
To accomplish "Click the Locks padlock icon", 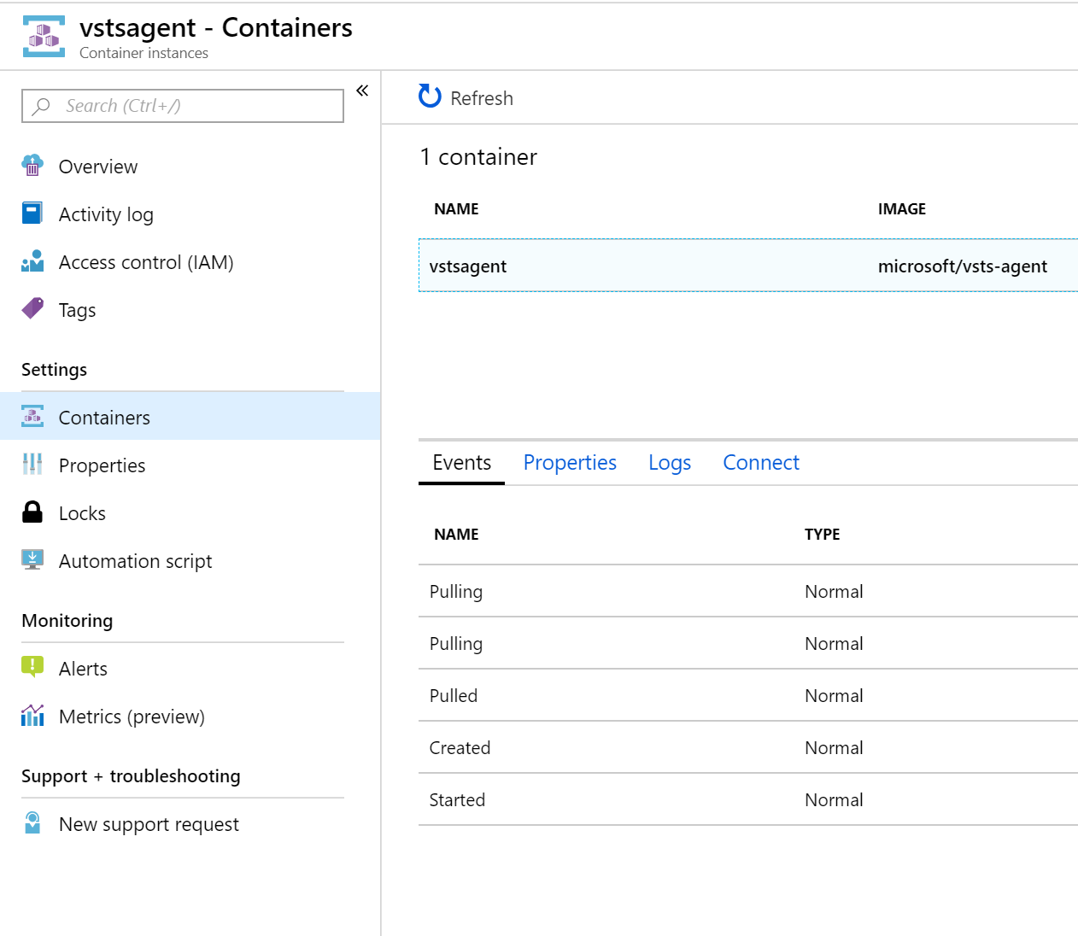I will pos(32,512).
